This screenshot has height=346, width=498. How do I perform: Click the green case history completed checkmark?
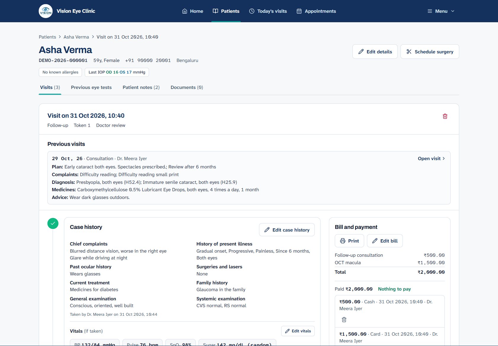(x=53, y=224)
